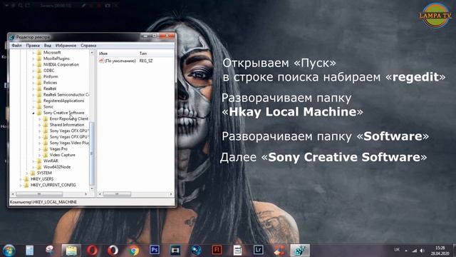Expand the Shared Information key
This screenshot has width=456, height=257.
click(x=40, y=125)
